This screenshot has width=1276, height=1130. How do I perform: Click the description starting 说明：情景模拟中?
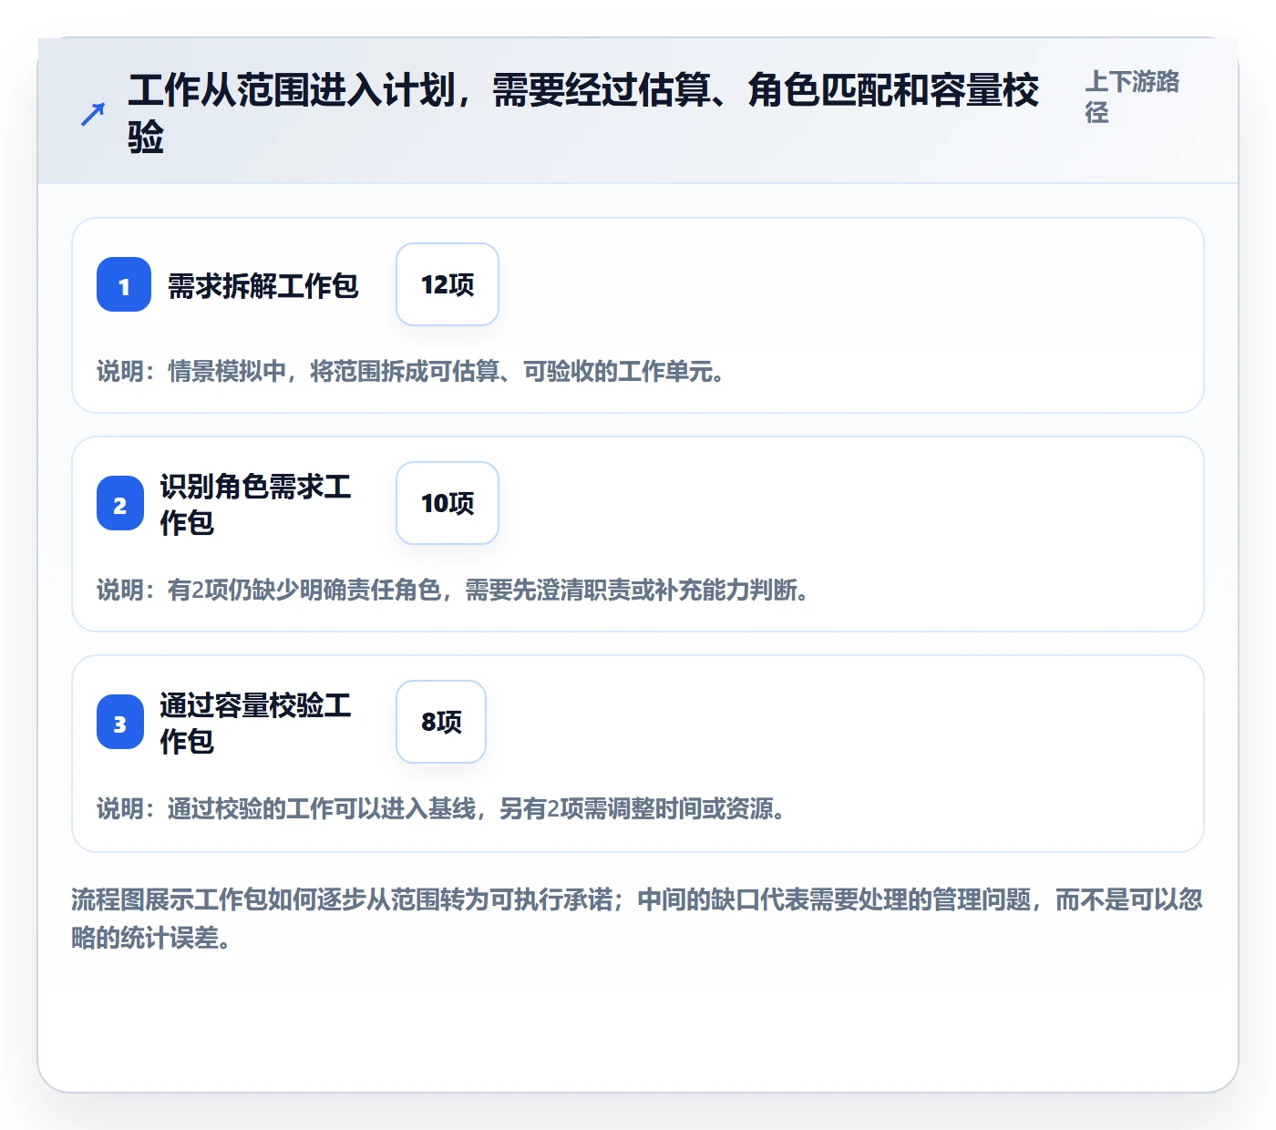[x=411, y=371]
